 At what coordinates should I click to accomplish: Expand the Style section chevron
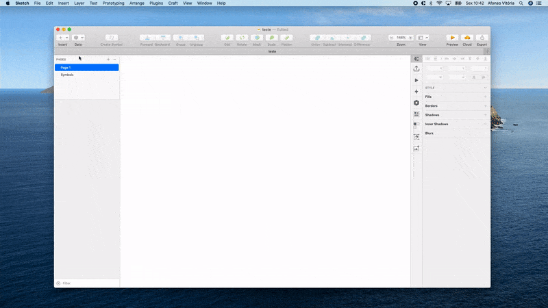point(486,88)
